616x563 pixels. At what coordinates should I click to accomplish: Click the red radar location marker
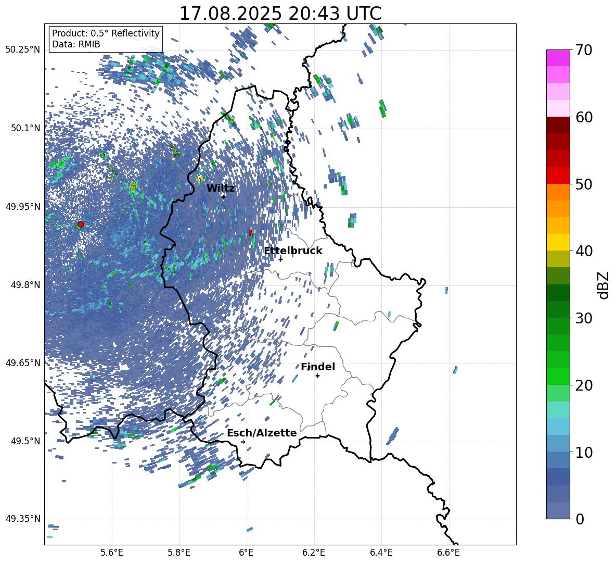[81, 224]
